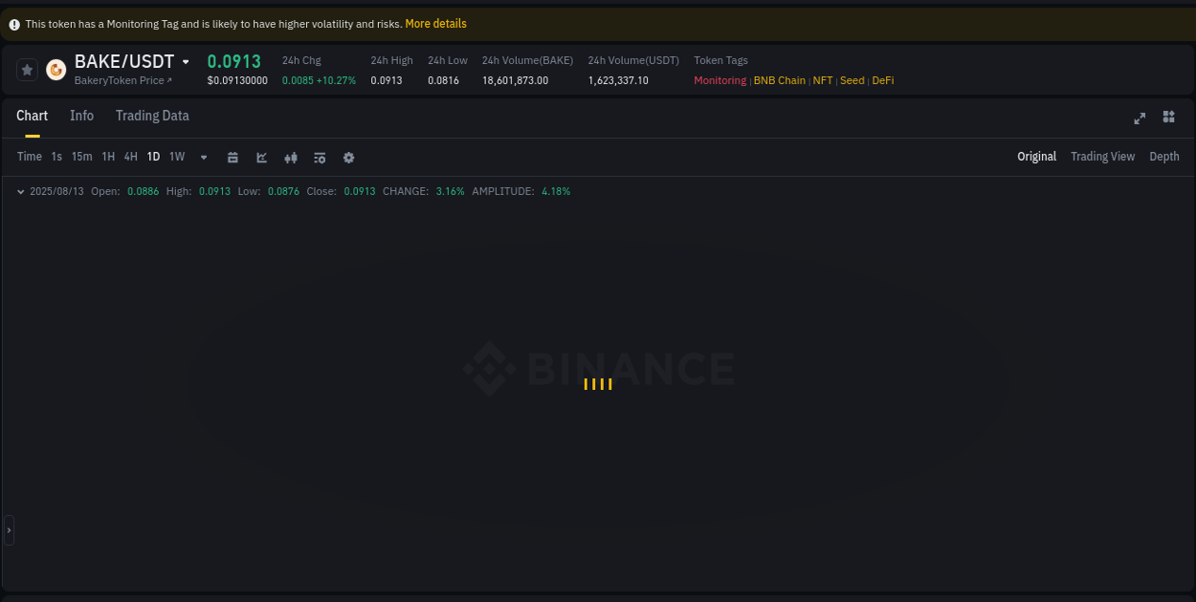
Task: Click the BNB Chain token tag
Action: tap(779, 80)
